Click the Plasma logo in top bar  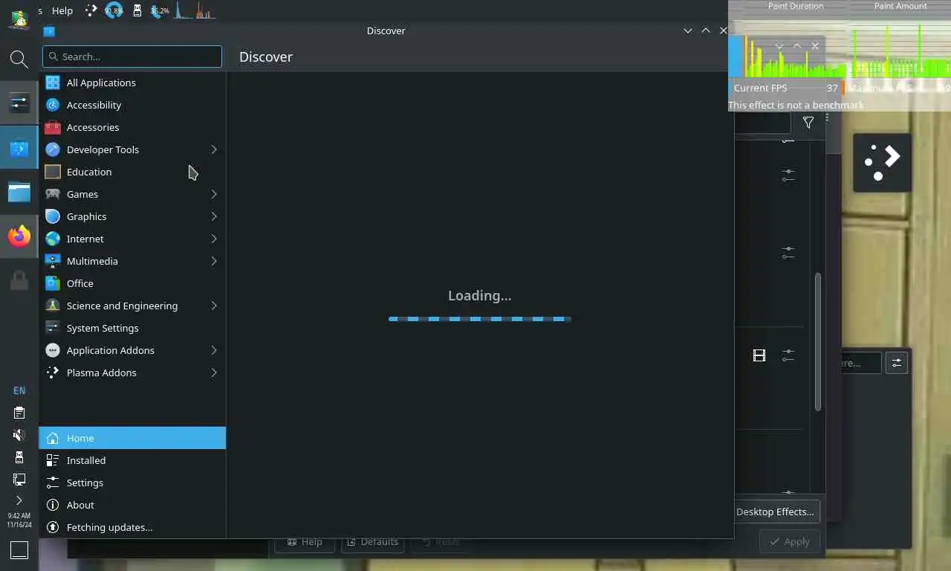point(91,10)
